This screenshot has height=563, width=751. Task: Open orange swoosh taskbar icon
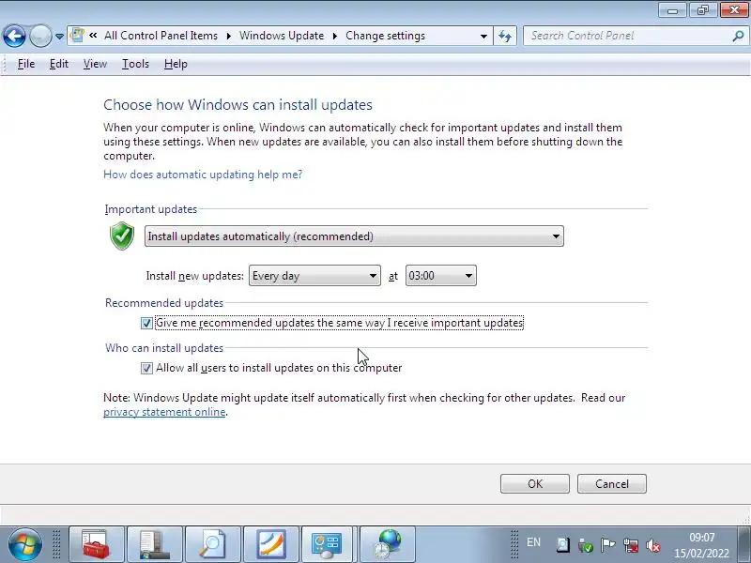click(270, 544)
